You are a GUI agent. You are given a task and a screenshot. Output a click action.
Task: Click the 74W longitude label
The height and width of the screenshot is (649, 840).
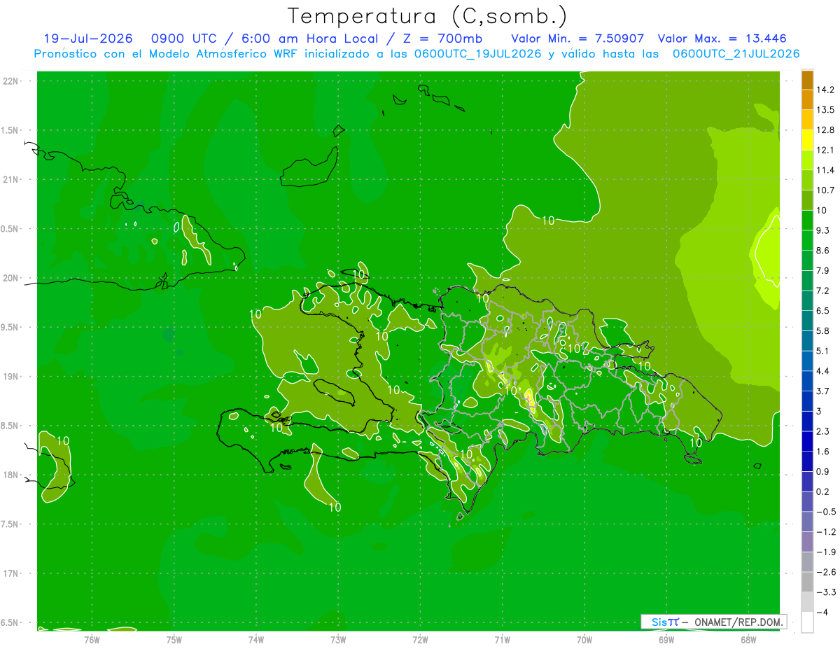(255, 639)
